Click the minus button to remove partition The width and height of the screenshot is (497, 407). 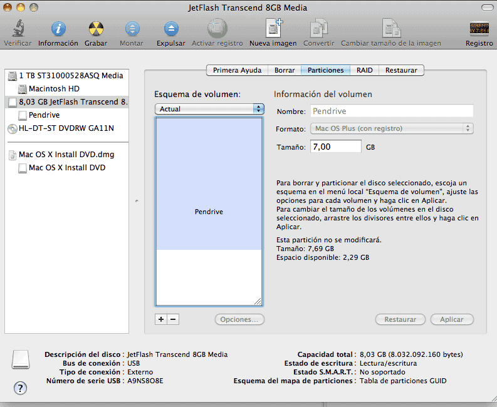pos(173,319)
